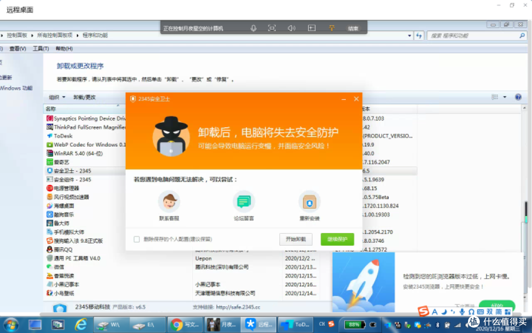
Task: Select WebP Codec for Windows row
Action: pos(86,145)
